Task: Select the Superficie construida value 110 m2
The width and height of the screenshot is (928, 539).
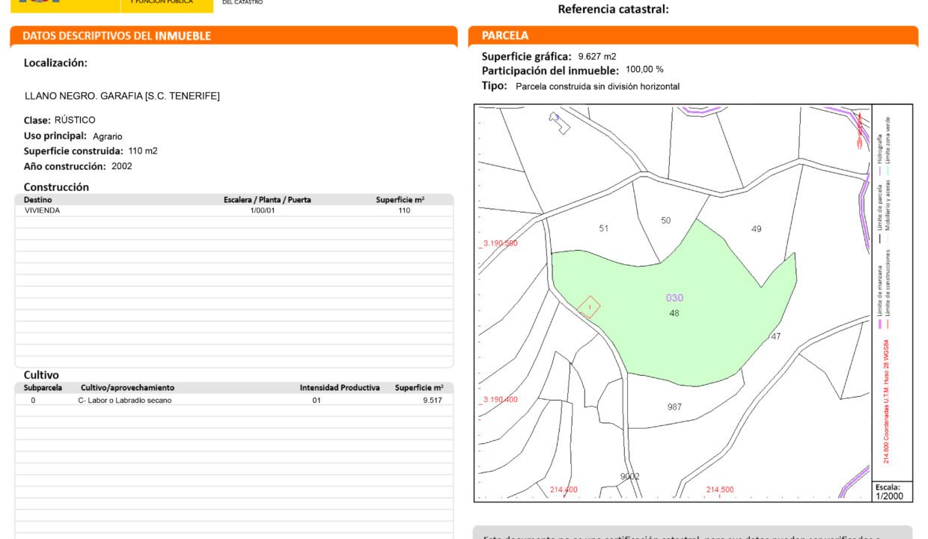Action: [x=143, y=150]
